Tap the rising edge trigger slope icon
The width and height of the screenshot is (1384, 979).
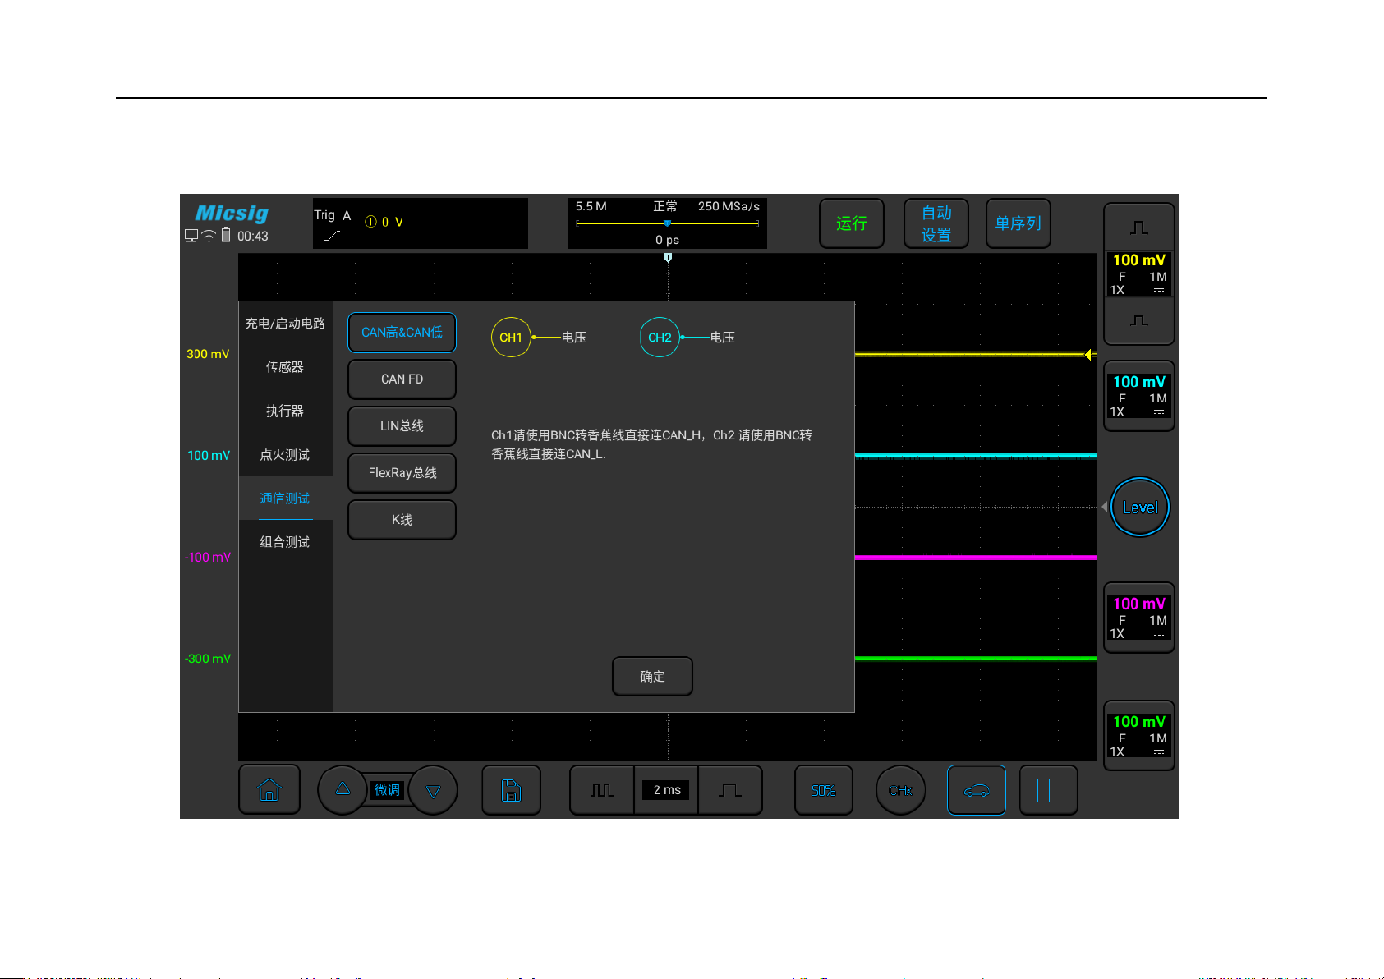pyautogui.click(x=332, y=237)
